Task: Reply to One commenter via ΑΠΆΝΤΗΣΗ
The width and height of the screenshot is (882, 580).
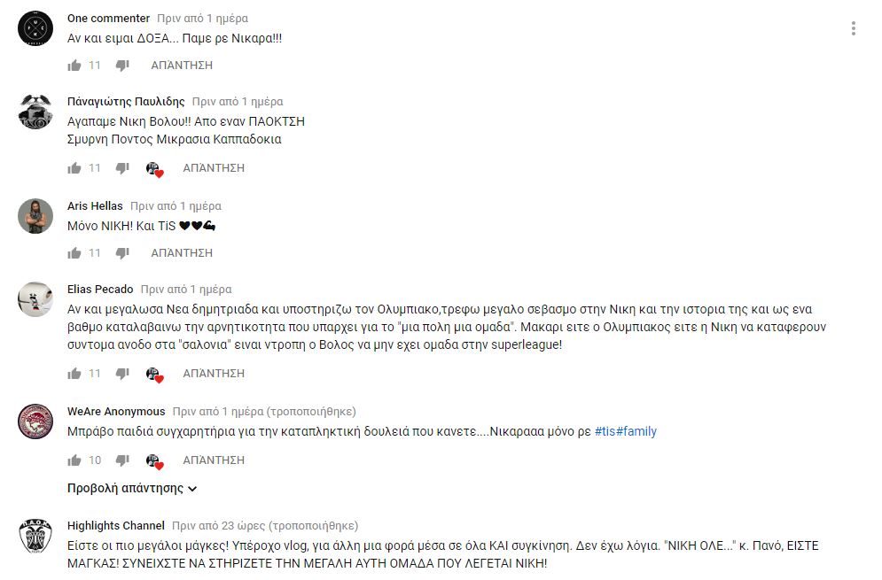Action: point(182,66)
